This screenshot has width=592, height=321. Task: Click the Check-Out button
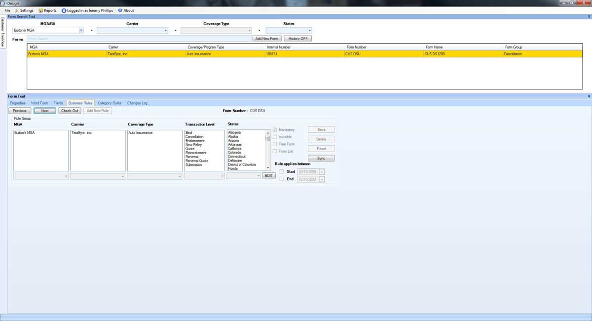70,111
